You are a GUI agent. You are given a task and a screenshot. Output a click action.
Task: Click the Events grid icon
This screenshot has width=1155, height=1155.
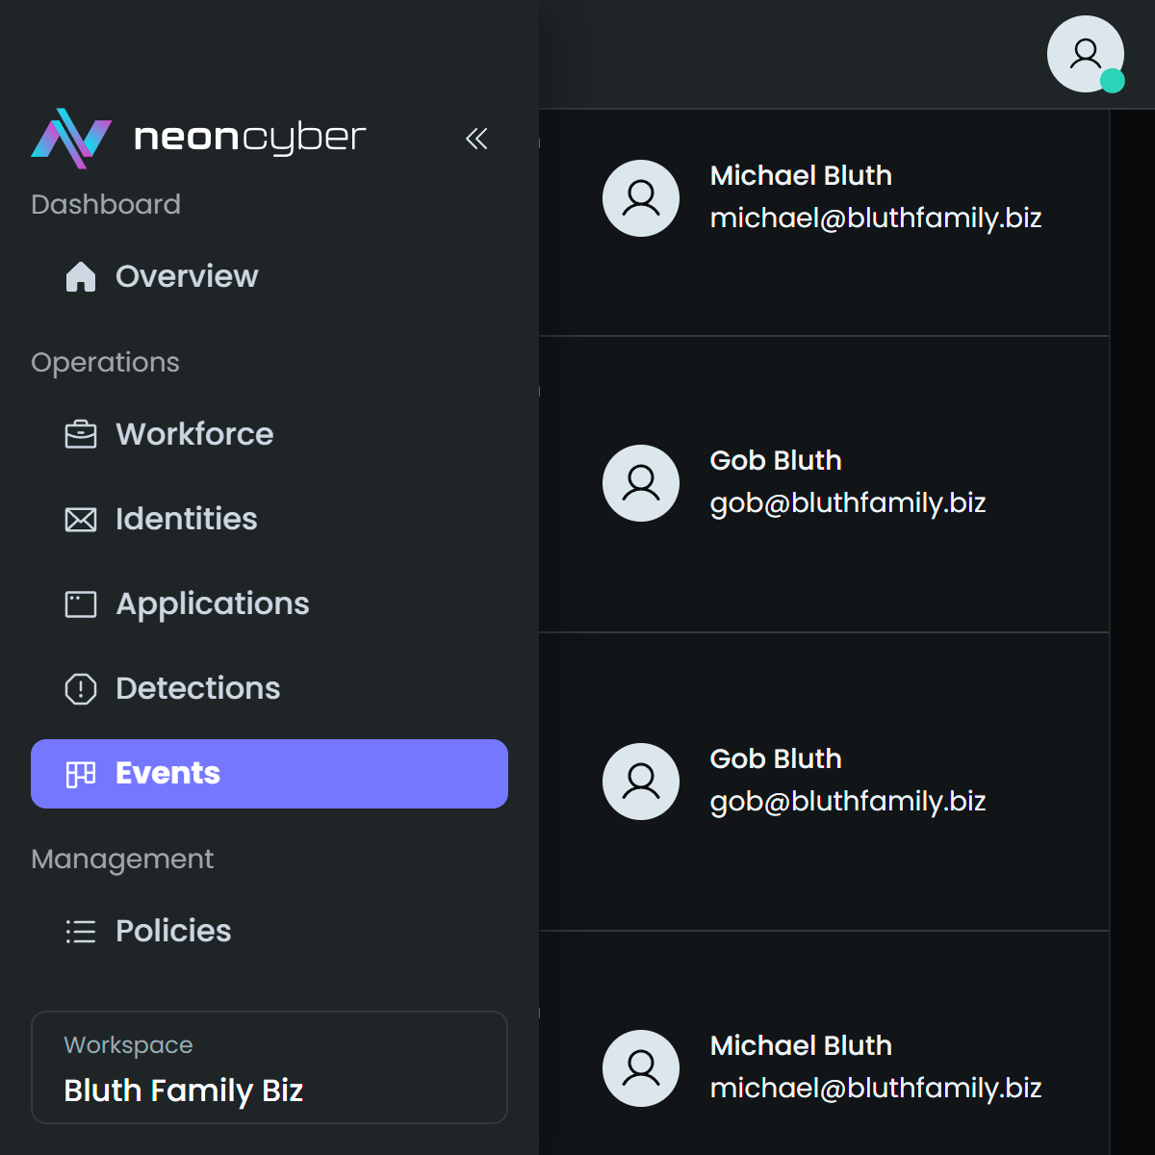coord(81,774)
